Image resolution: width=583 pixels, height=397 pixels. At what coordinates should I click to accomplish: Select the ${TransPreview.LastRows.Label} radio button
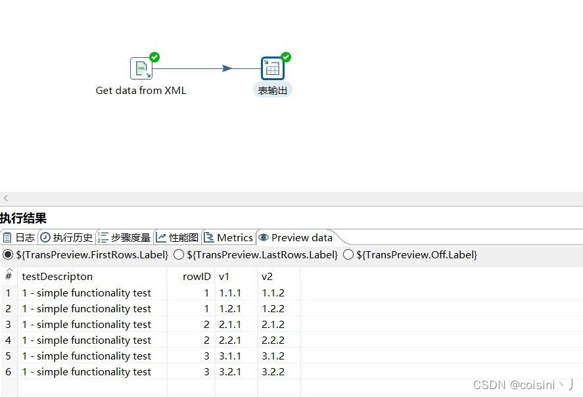[x=179, y=255]
